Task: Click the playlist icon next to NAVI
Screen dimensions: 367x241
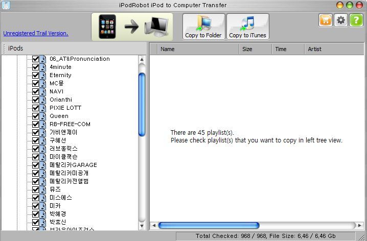Action: [43, 91]
